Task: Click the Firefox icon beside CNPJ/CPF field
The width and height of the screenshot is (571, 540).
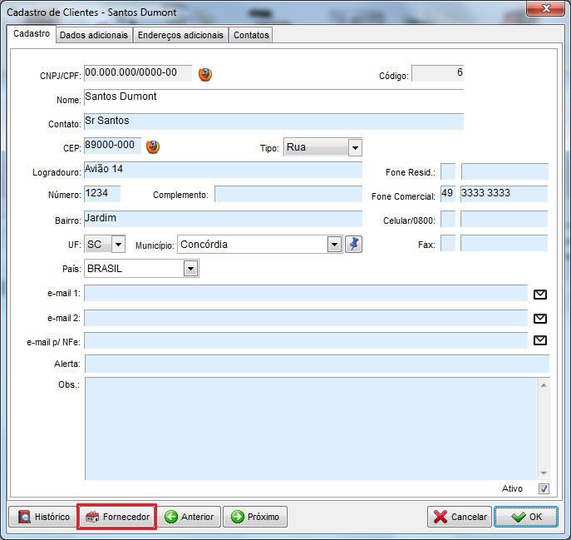Action: 205,74
